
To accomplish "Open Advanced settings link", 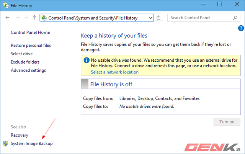I will coord(28,70).
